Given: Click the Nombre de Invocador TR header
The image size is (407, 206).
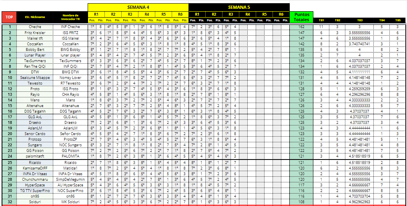Looking at the screenshot, I should [70, 17].
